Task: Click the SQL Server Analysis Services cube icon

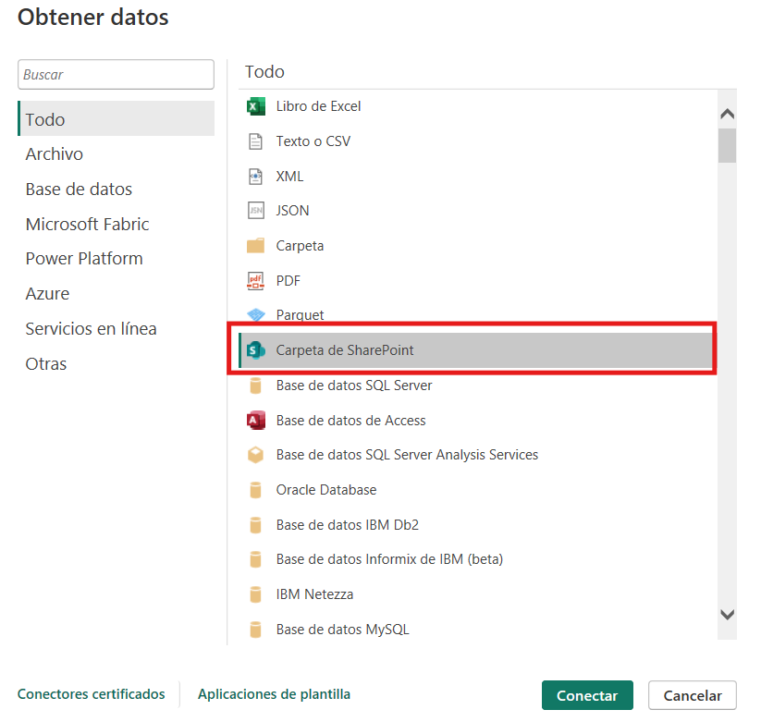Action: (x=256, y=455)
